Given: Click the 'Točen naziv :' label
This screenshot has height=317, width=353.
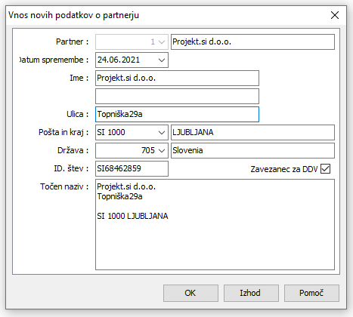Looking at the screenshot, I should point(64,186).
